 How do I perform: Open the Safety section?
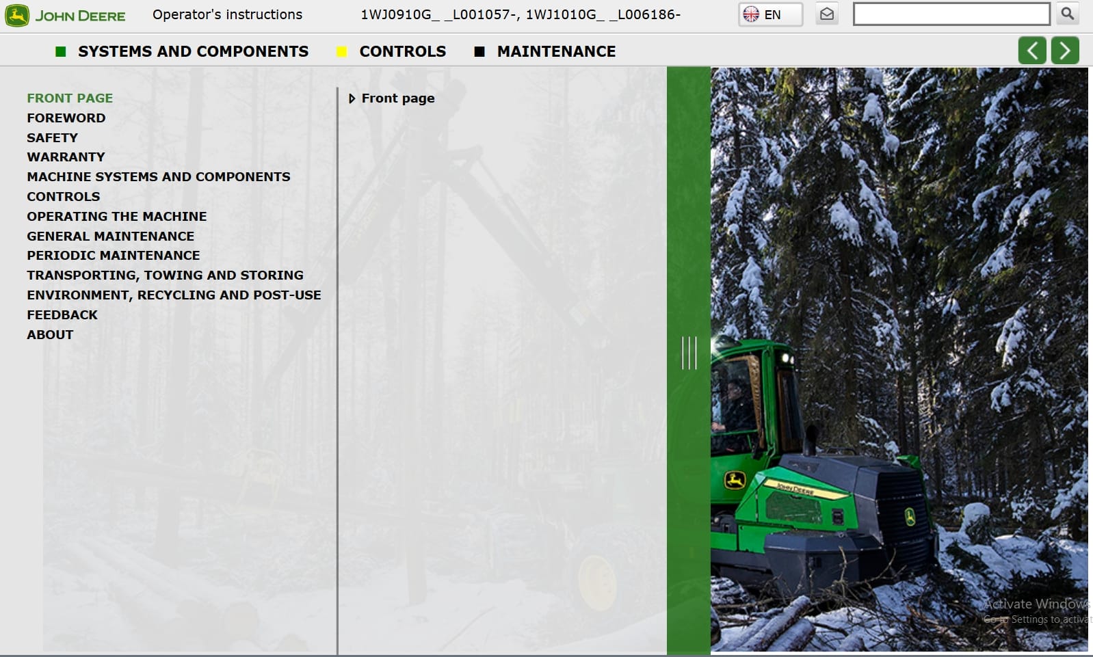pyautogui.click(x=53, y=138)
